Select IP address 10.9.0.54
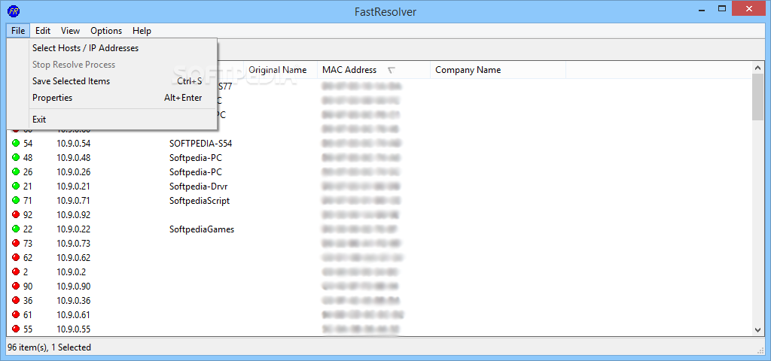 click(74, 144)
